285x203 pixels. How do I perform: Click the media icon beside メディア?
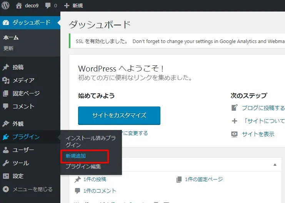pyautogui.click(x=6, y=80)
